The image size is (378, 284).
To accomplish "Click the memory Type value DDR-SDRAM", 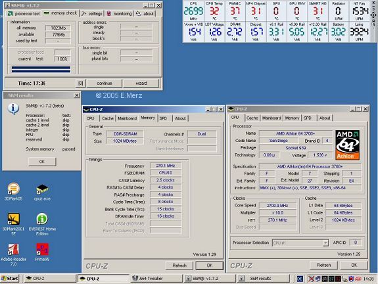I will tap(125, 134).
